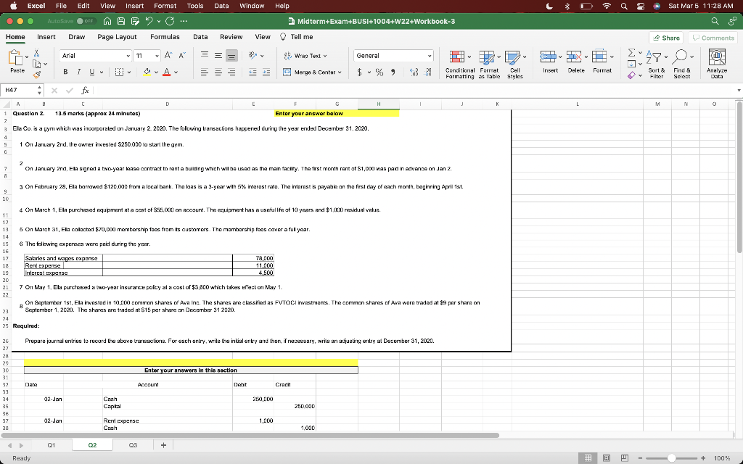The height and width of the screenshot is (464, 743).
Task: Apply italic formatting
Action: coord(78,71)
